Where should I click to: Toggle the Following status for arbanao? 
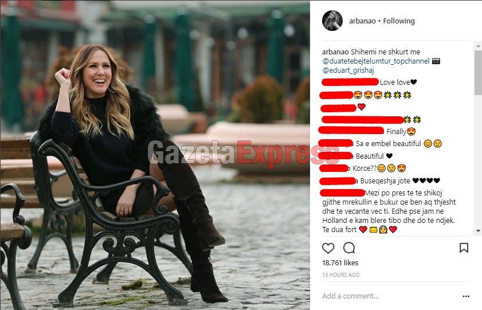click(x=399, y=21)
